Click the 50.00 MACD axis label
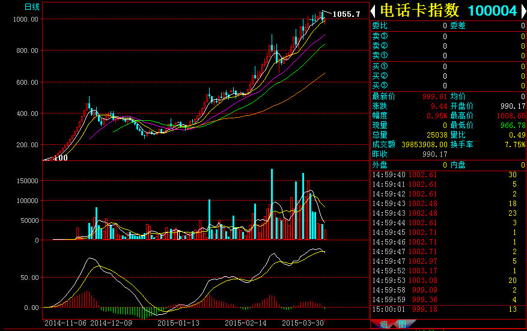 (x=29, y=278)
